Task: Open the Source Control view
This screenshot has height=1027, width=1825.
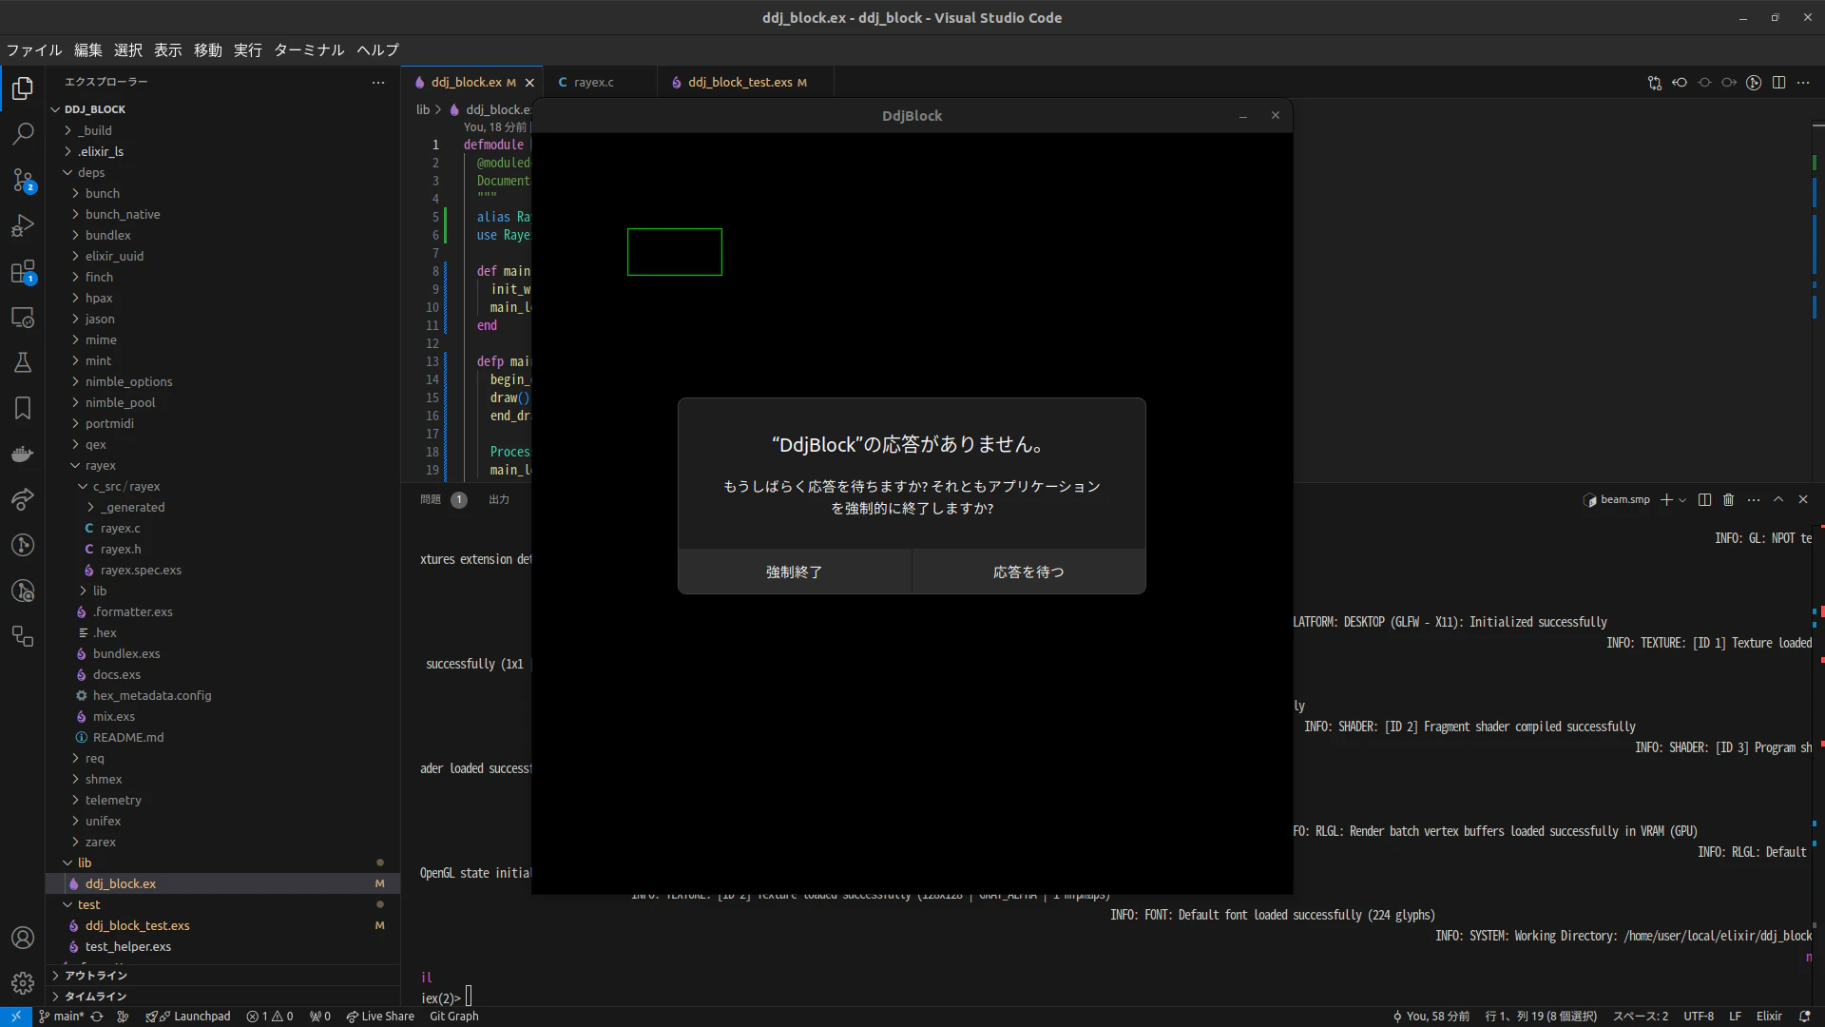Action: (23, 180)
